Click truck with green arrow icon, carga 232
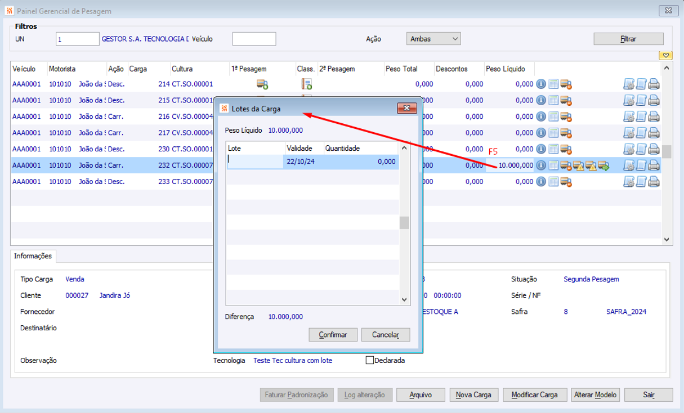 [604, 166]
